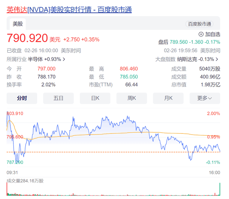Click the 成交量284.16万股 volume label
The image size is (229, 199).
pyautogui.click(x=25, y=181)
